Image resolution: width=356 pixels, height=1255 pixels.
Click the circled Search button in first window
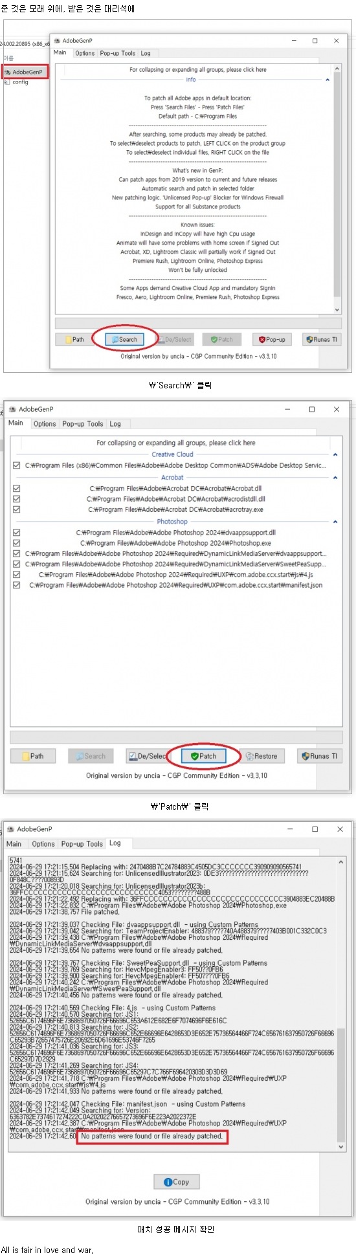tap(125, 339)
